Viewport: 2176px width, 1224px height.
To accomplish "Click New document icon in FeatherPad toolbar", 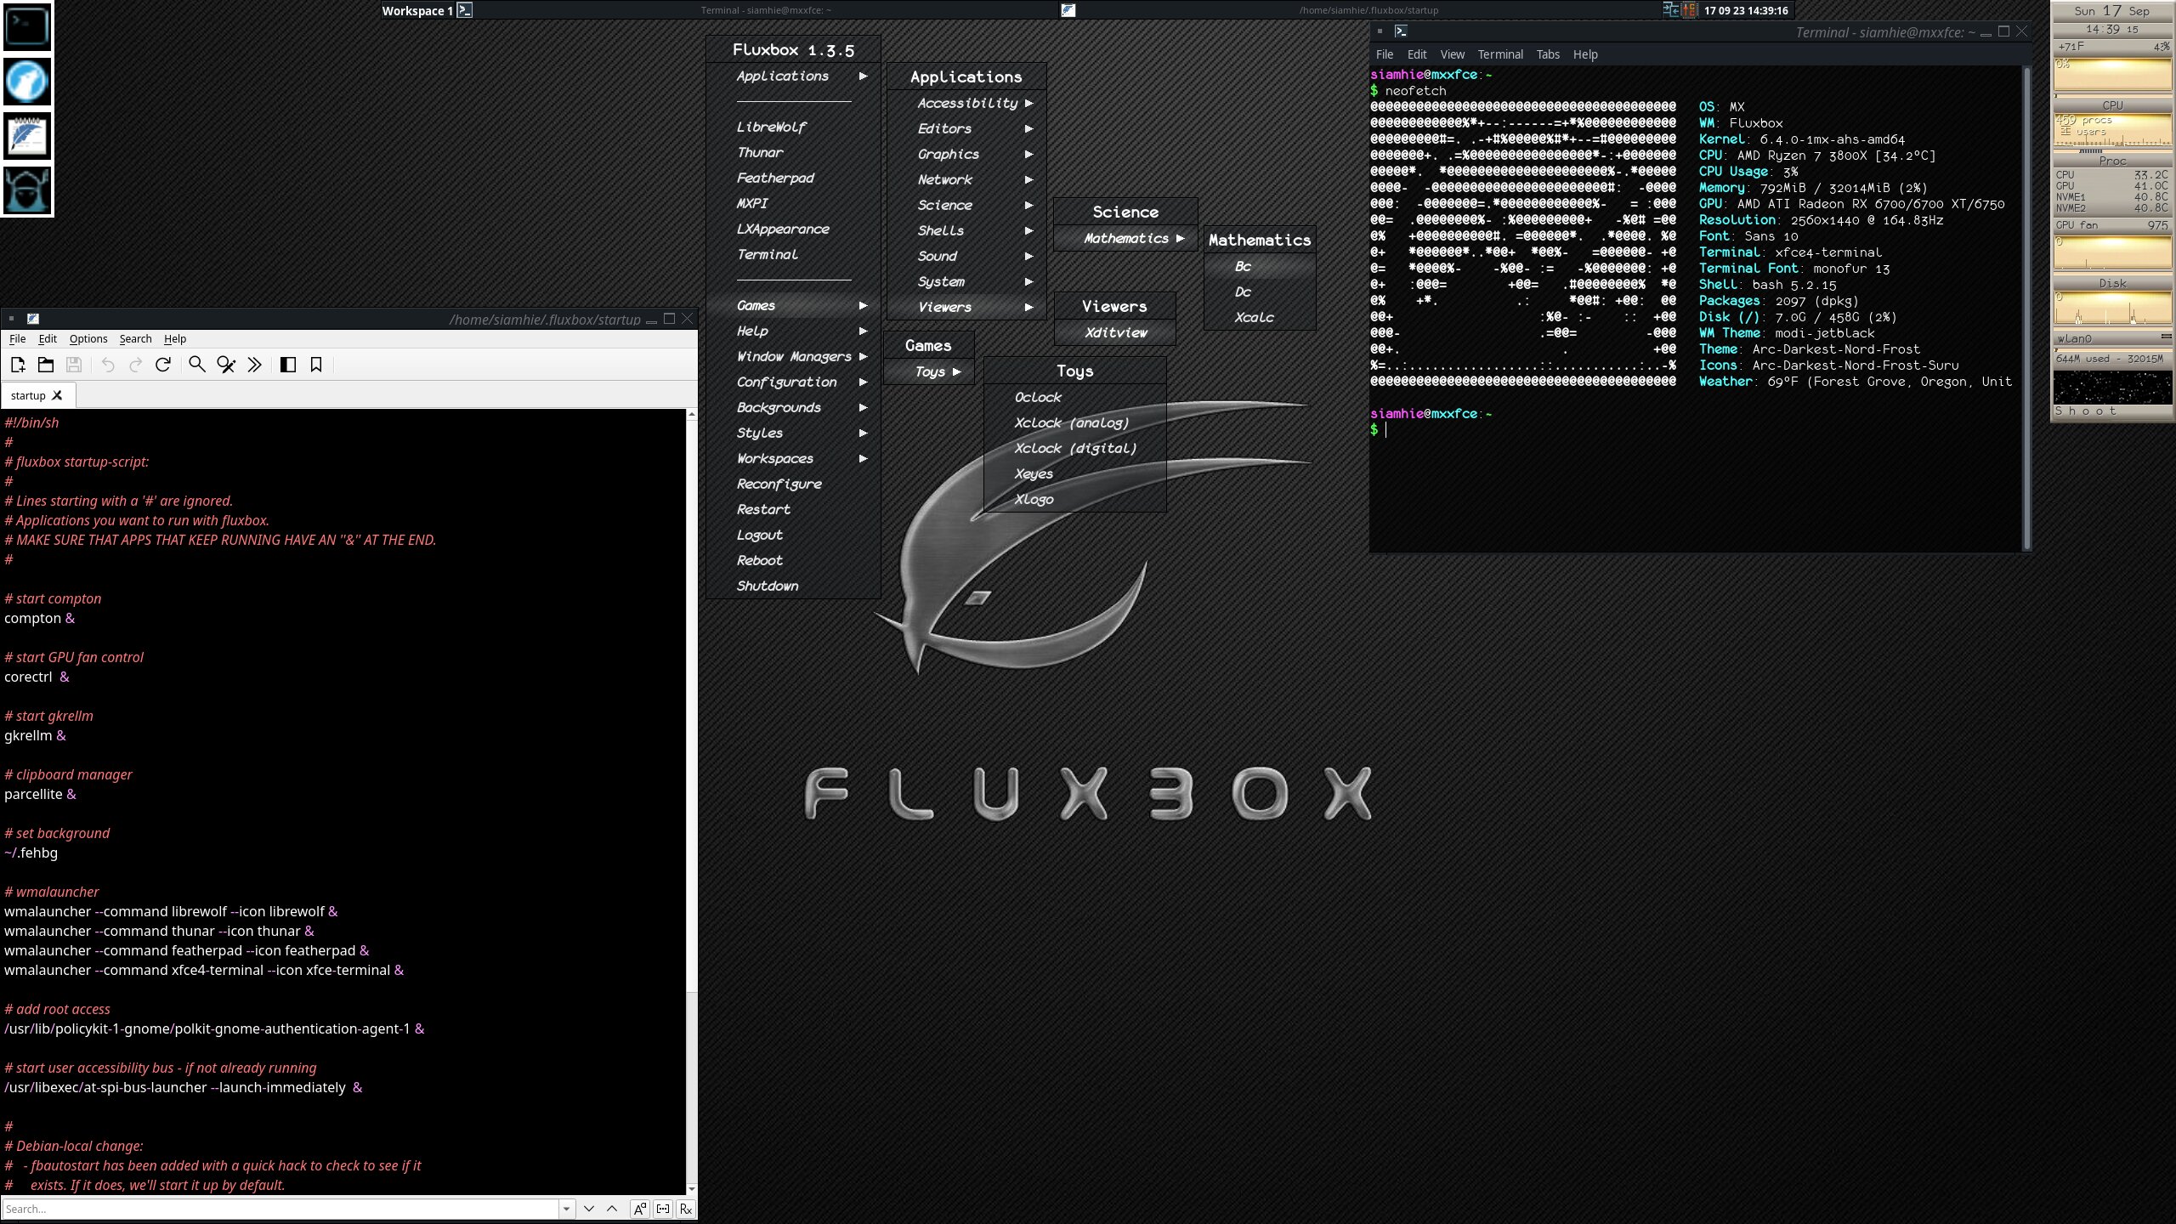I will (x=18, y=365).
